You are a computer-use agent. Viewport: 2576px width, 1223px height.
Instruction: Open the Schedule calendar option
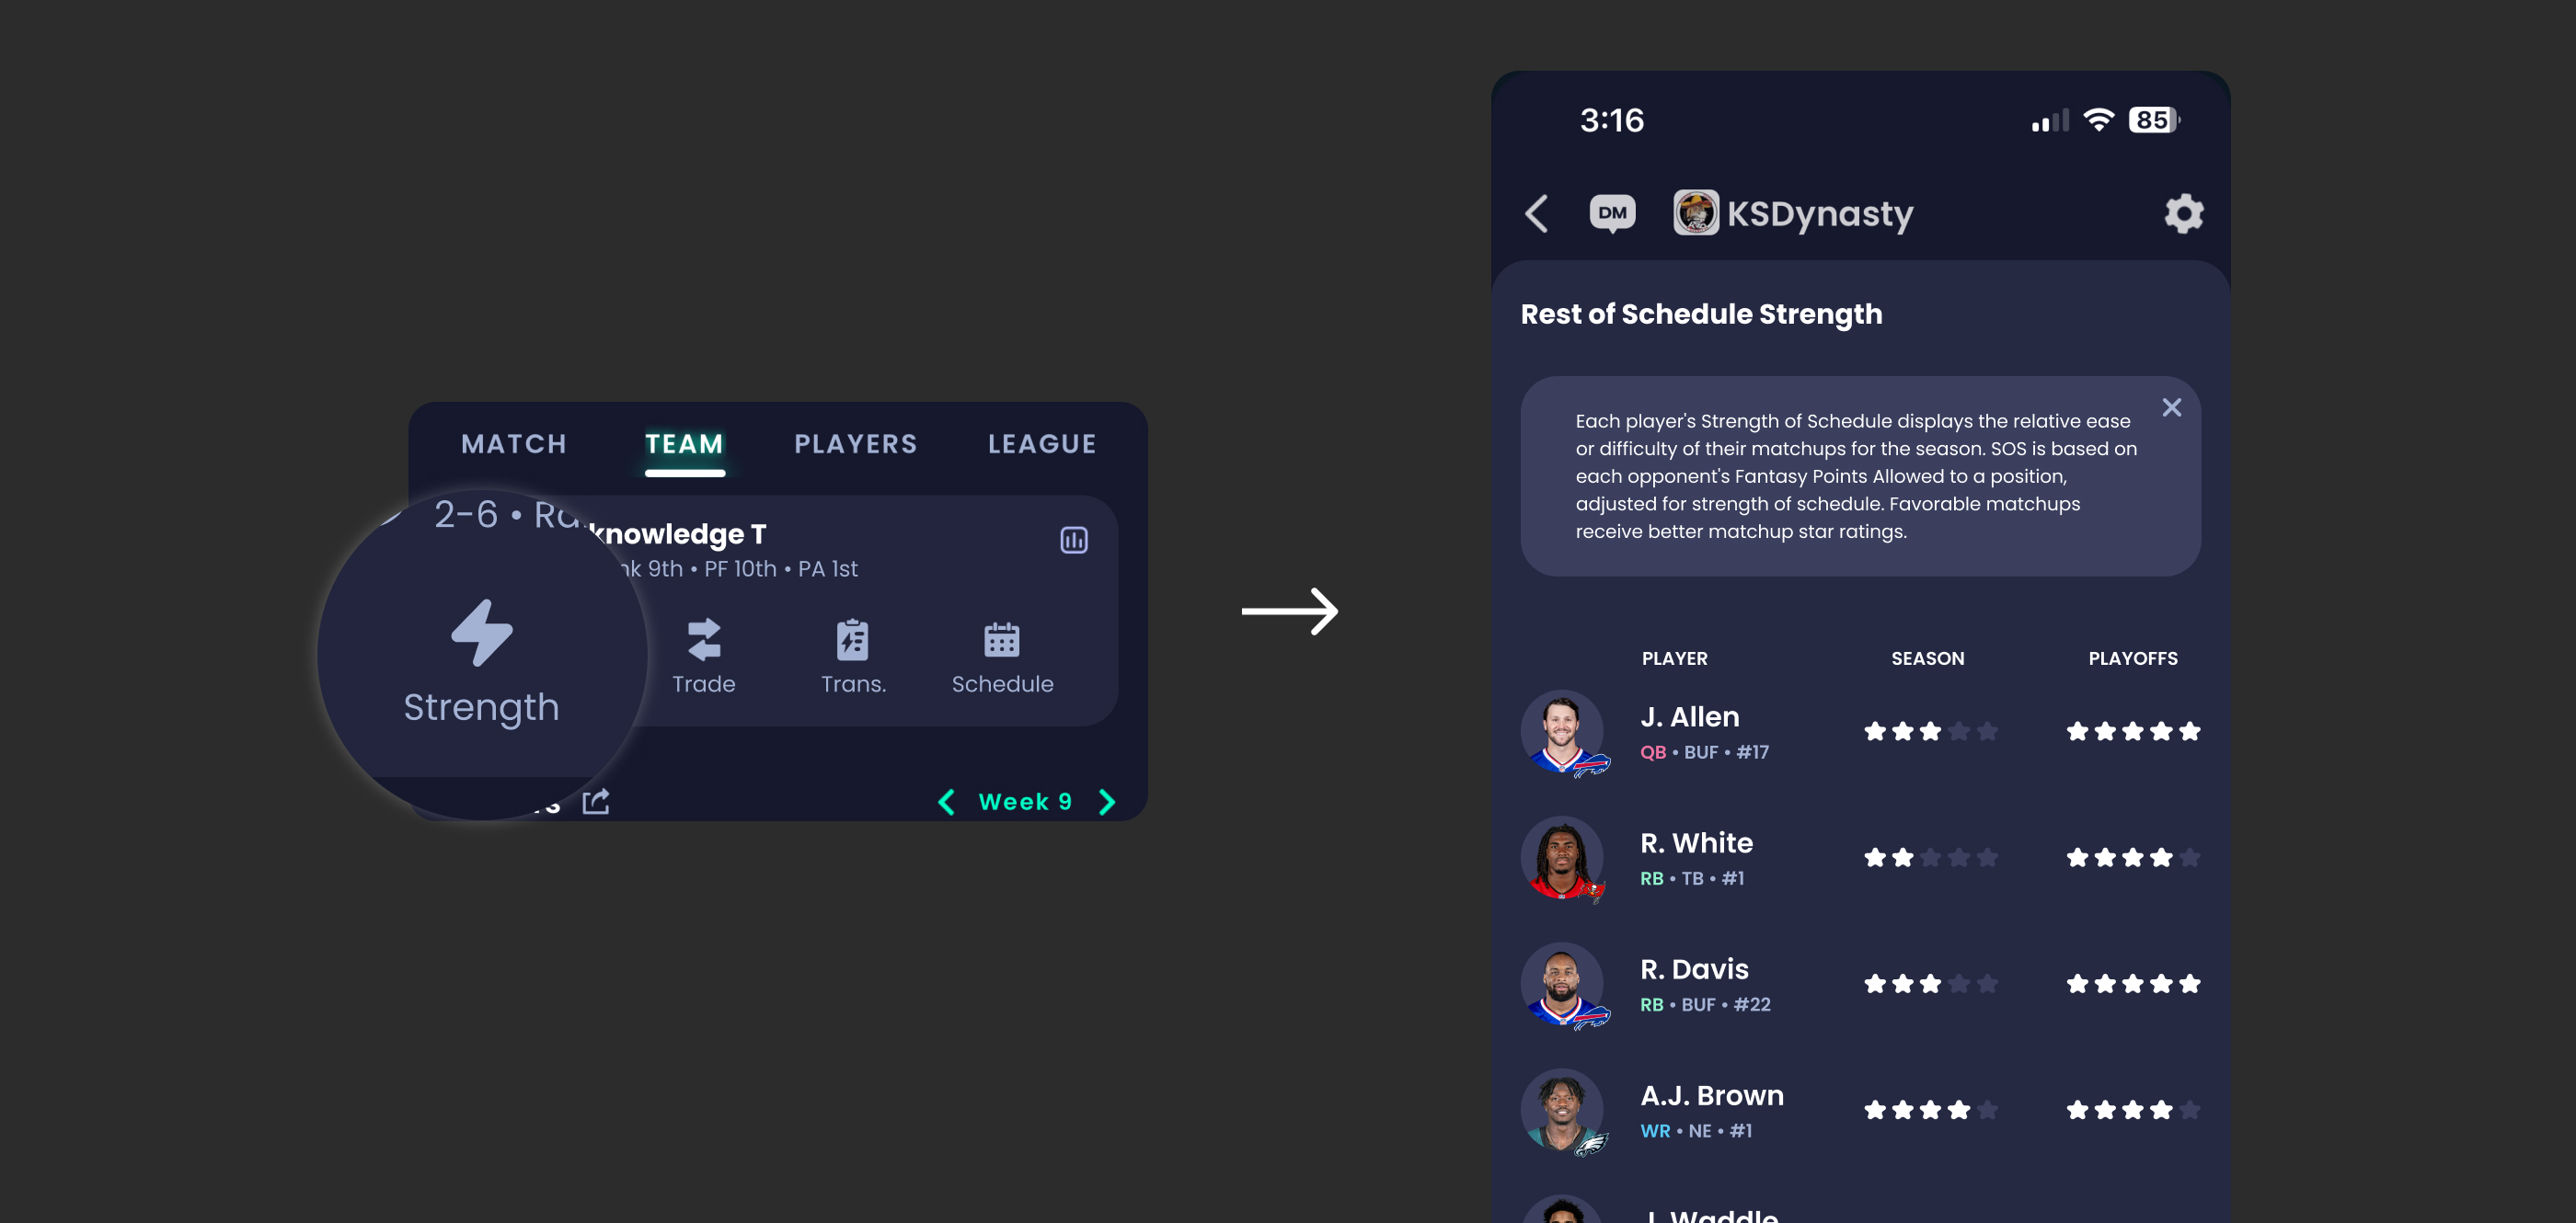1002,657
